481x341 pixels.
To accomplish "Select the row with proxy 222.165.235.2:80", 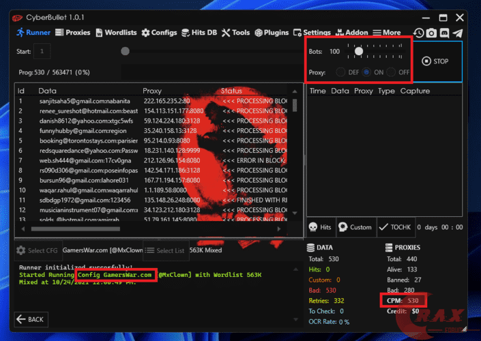I will point(152,101).
